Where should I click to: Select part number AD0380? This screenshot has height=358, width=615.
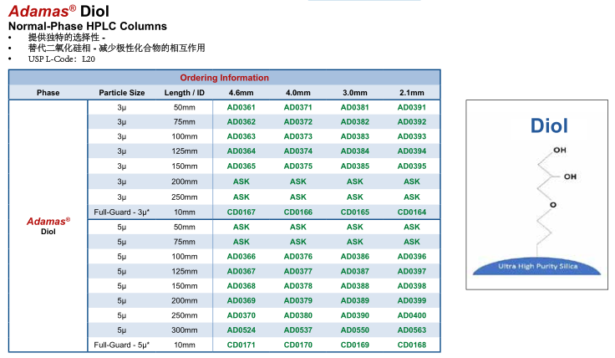(x=297, y=315)
